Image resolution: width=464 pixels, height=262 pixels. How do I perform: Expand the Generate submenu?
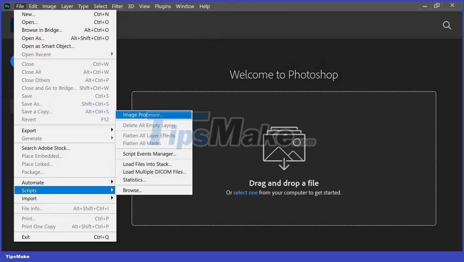coord(31,139)
